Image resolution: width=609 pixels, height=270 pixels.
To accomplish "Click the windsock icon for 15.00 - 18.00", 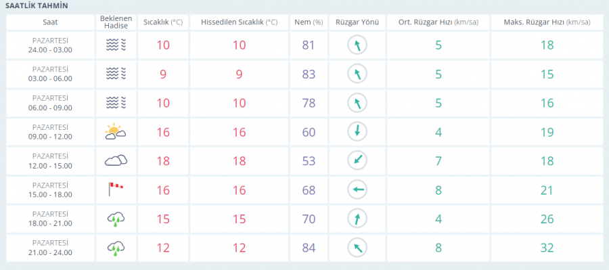I will pyautogui.click(x=116, y=189).
